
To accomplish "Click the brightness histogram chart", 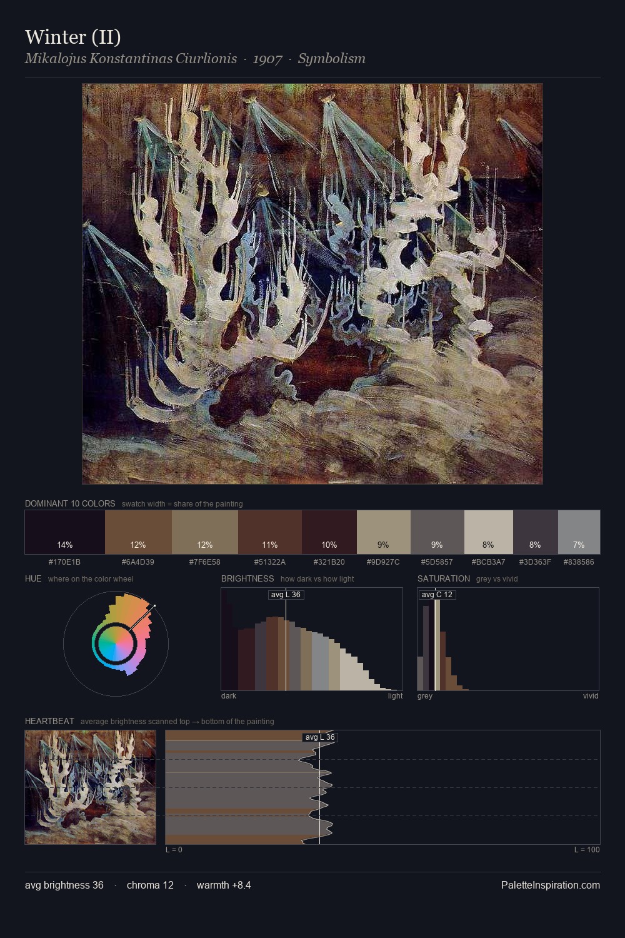I will click(312, 639).
